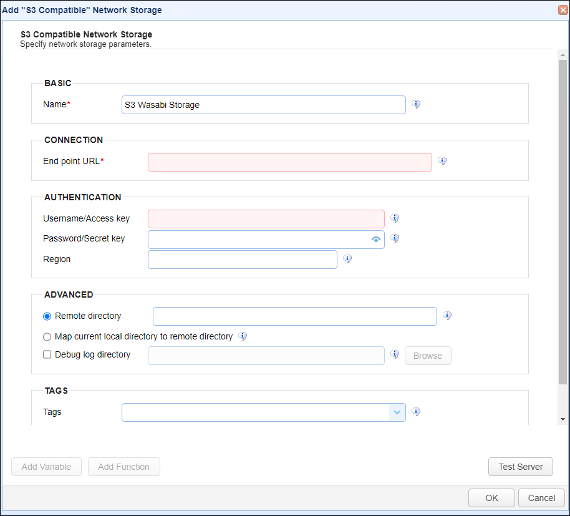Click info icon beside End point URL
570x516 pixels.
tap(442, 161)
